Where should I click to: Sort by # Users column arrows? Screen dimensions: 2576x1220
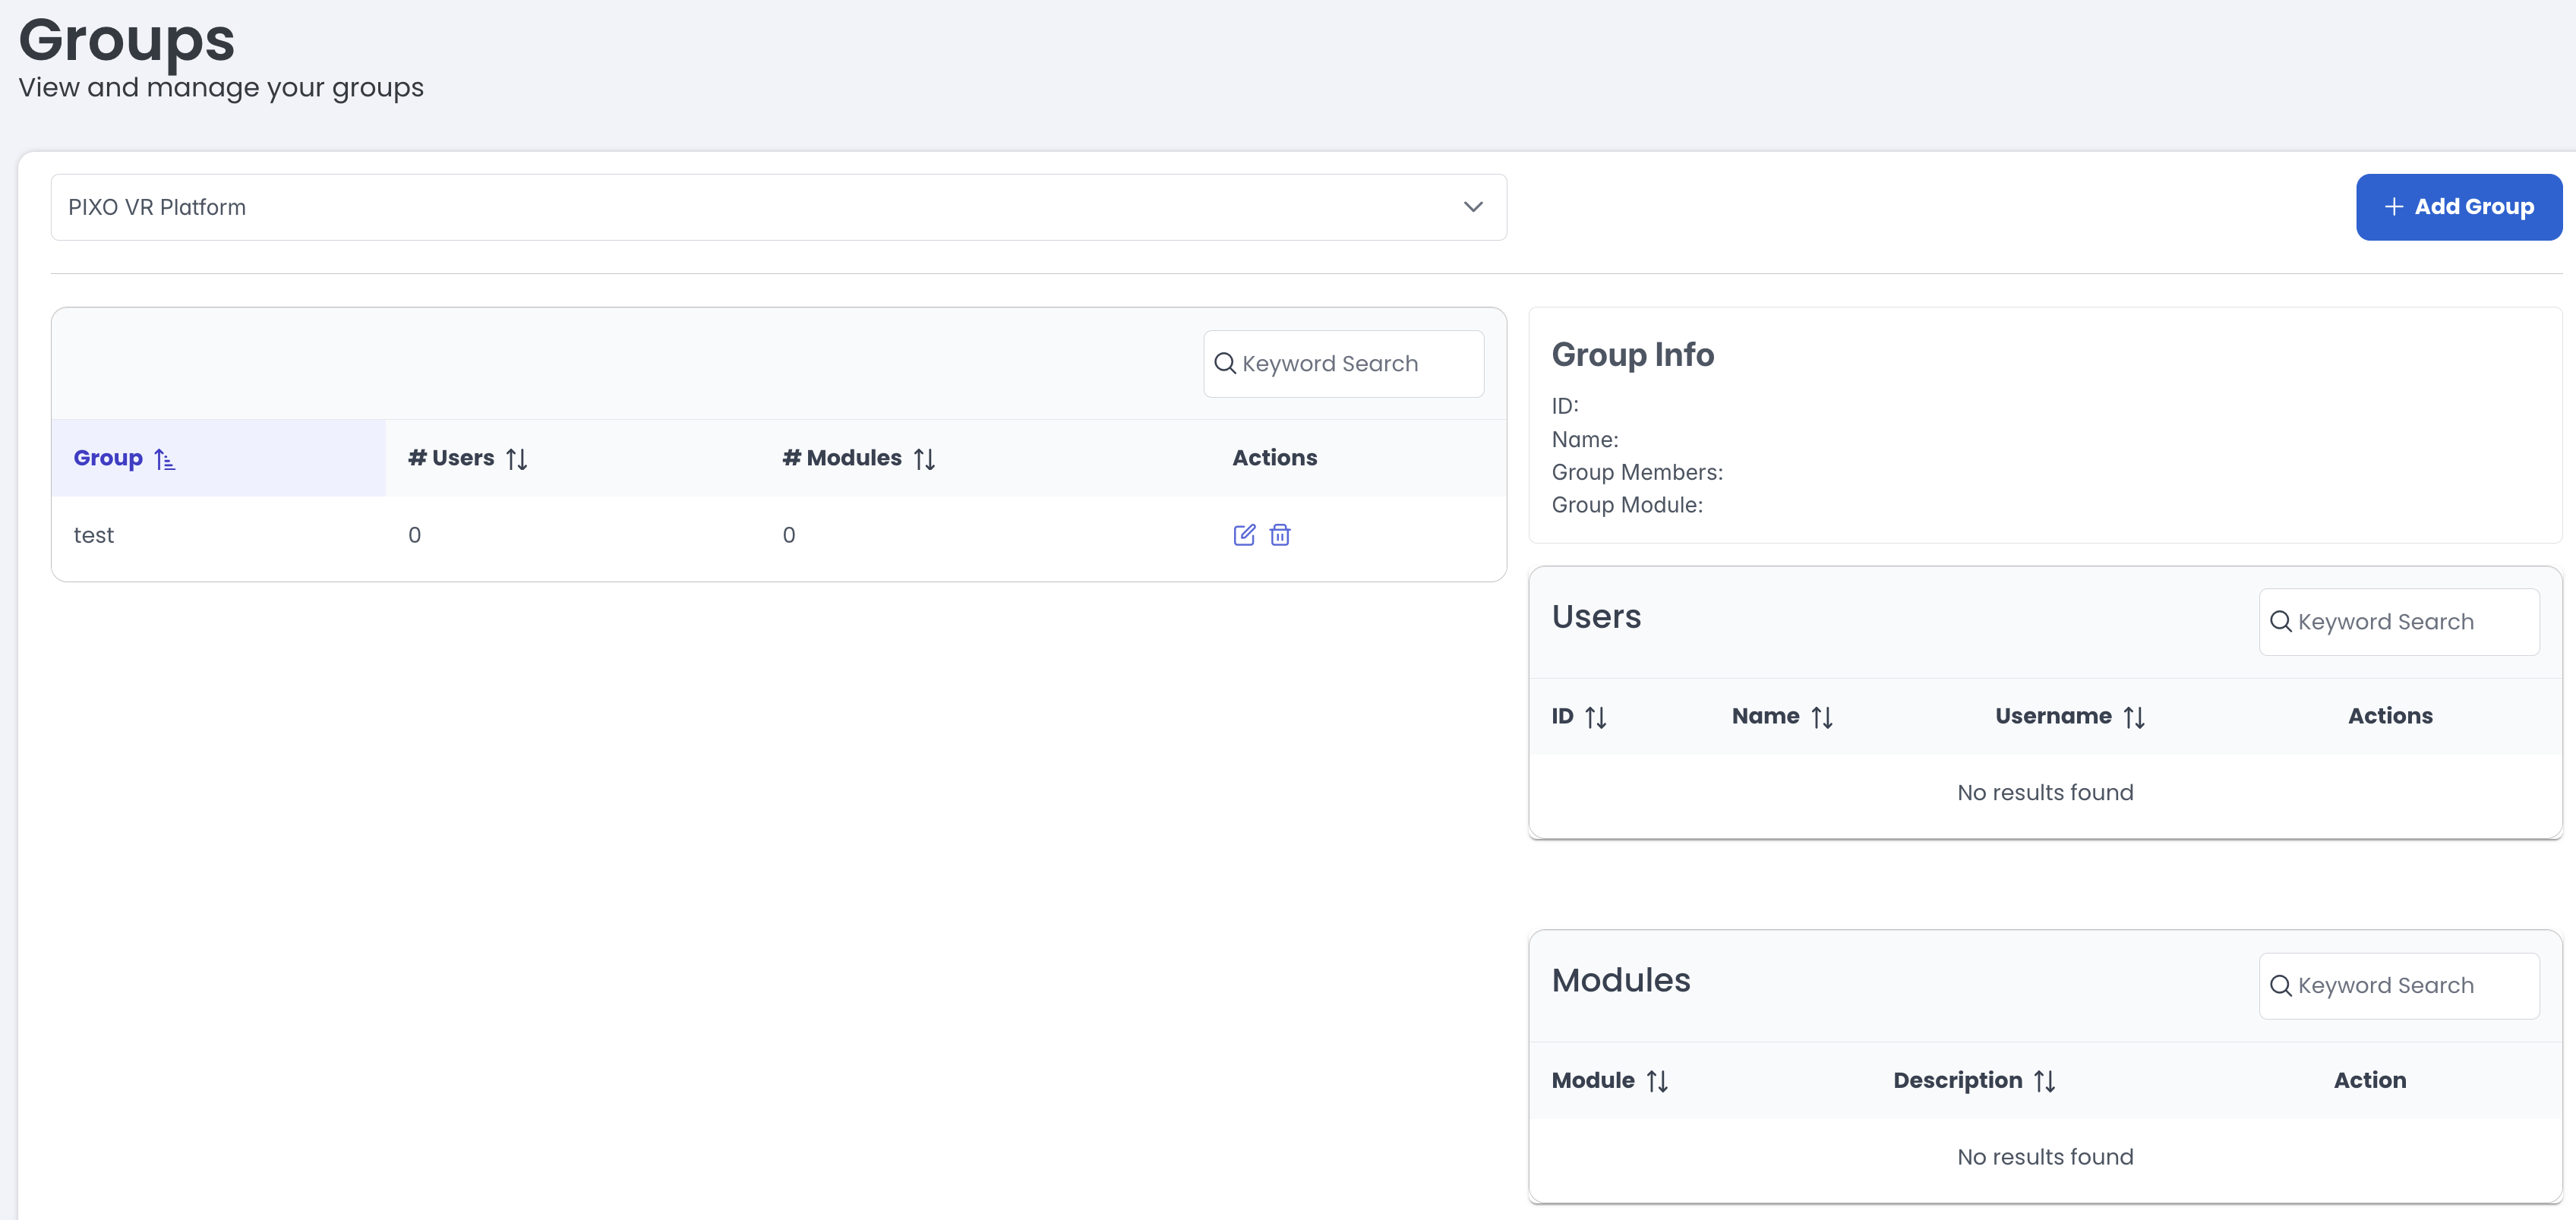point(516,459)
